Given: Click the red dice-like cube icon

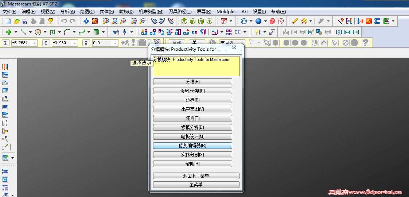Looking at the screenshot, I should point(223,21).
